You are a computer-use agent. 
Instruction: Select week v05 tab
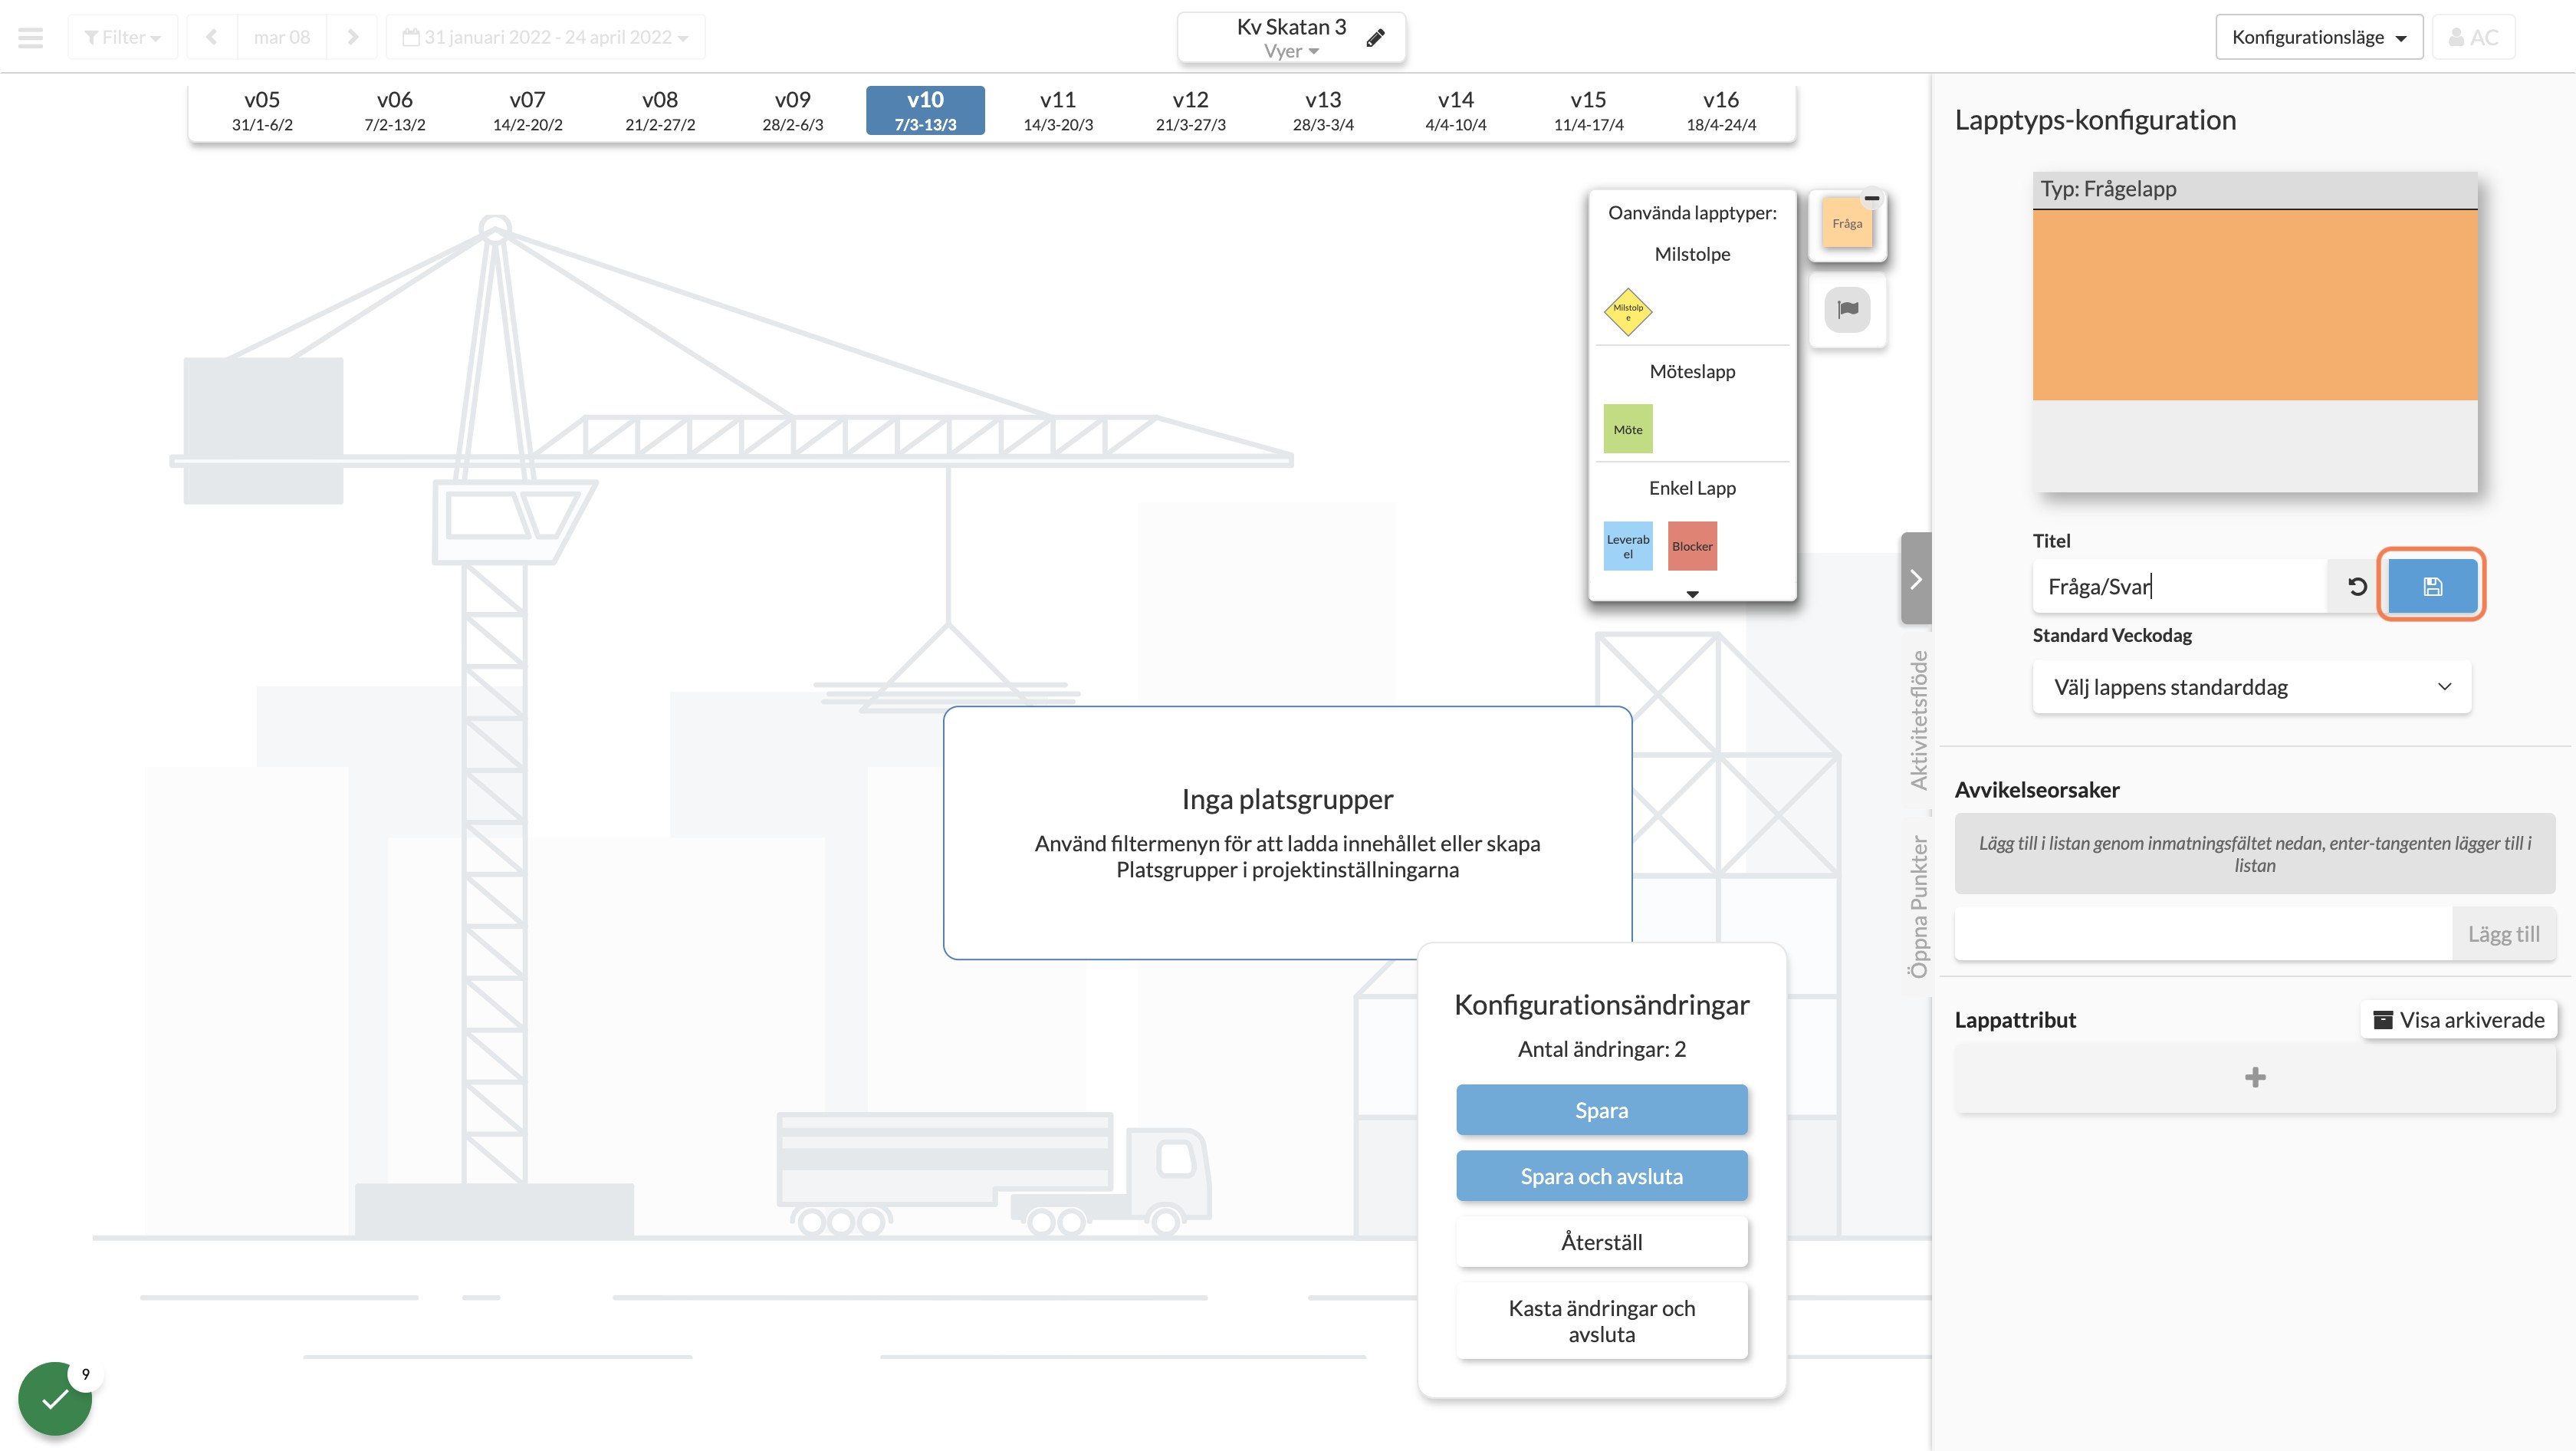click(262, 110)
